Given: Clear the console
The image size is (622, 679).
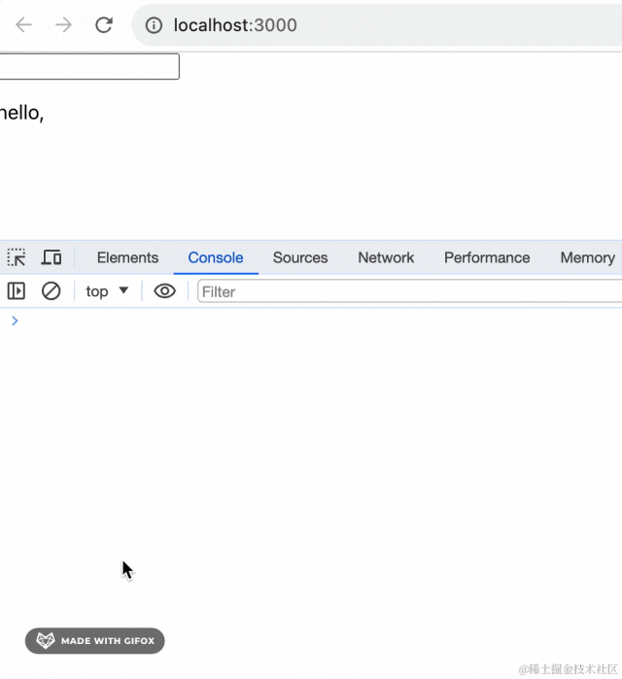Looking at the screenshot, I should (52, 291).
